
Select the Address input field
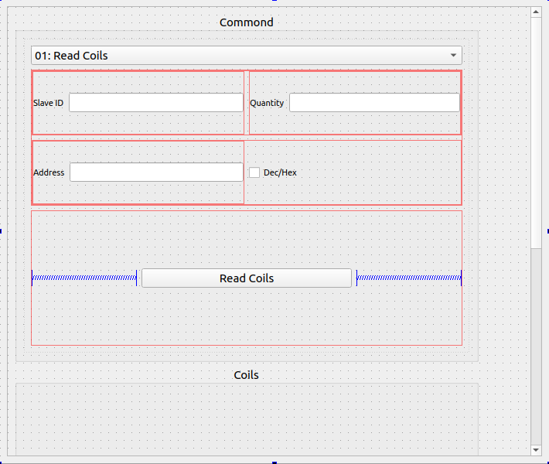[x=156, y=172]
